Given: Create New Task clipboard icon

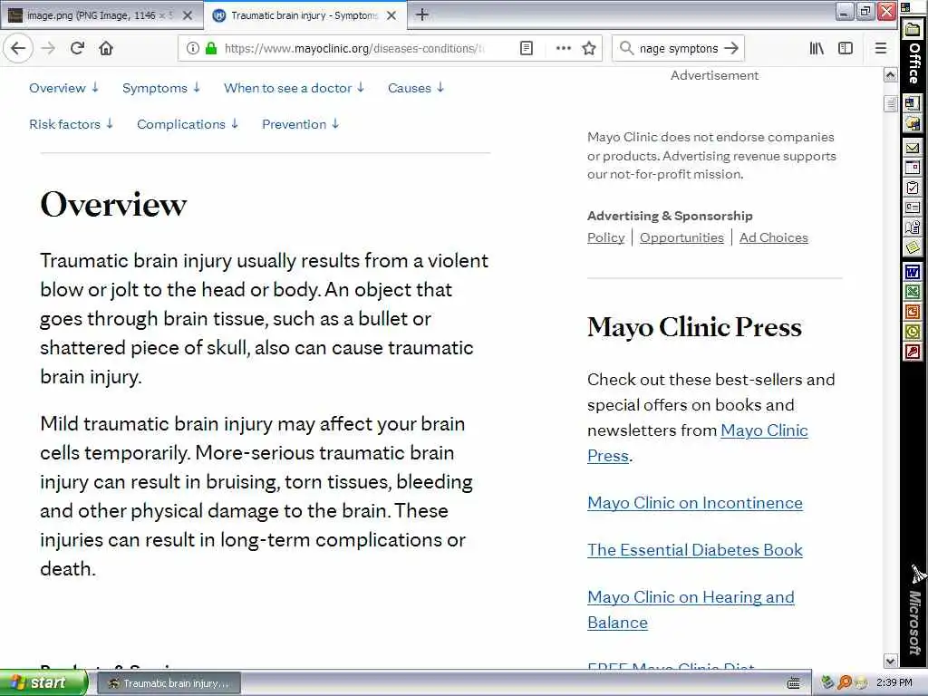Looking at the screenshot, I should (x=912, y=188).
